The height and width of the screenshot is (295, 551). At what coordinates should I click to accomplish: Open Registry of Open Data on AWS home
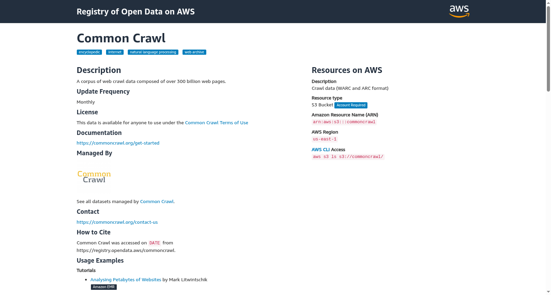coord(136,12)
